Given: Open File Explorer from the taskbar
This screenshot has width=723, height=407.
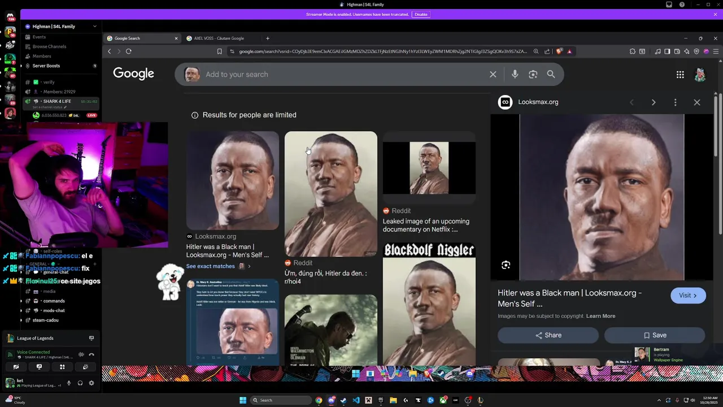Looking at the screenshot, I should [393, 400].
